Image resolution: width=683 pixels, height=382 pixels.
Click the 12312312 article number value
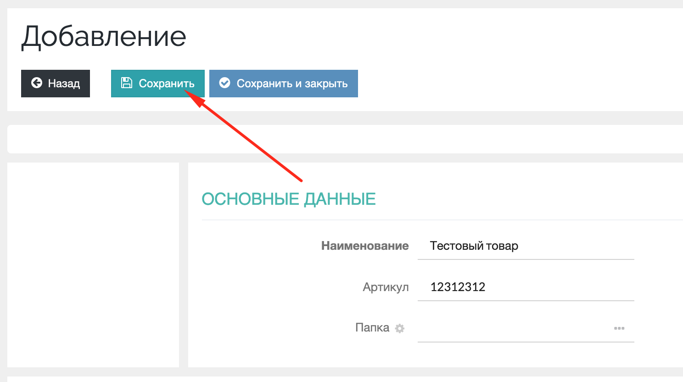coord(458,287)
